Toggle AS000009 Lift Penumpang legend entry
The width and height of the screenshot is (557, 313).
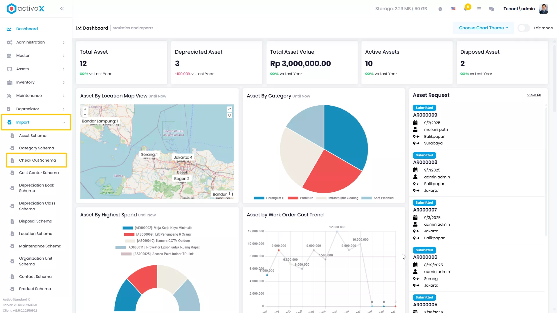coord(157,234)
